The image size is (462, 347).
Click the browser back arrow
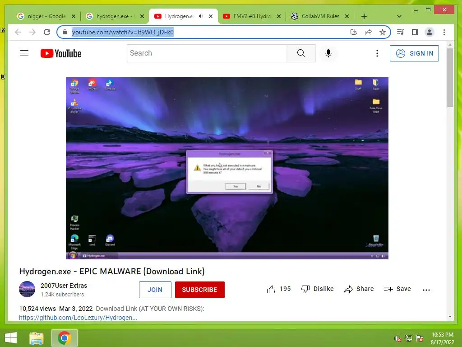click(x=18, y=32)
